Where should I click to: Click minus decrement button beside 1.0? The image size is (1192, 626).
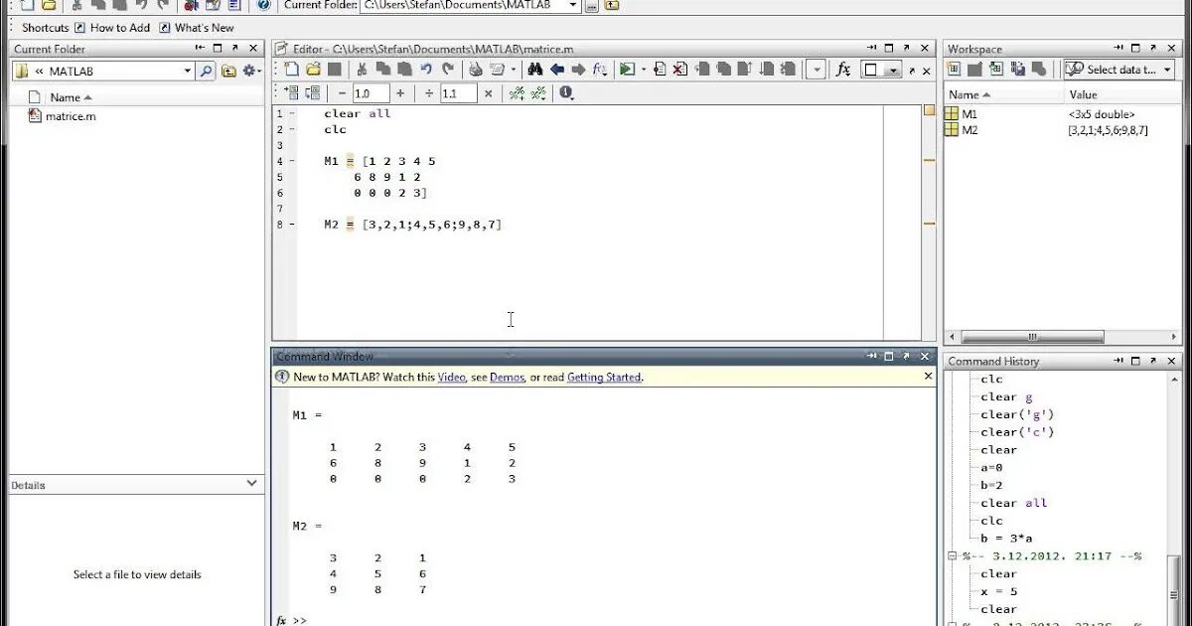pos(343,93)
